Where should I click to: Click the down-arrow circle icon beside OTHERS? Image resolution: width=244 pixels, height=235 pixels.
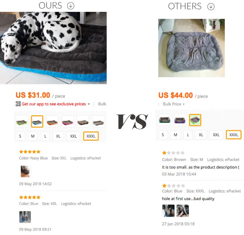[211, 6]
